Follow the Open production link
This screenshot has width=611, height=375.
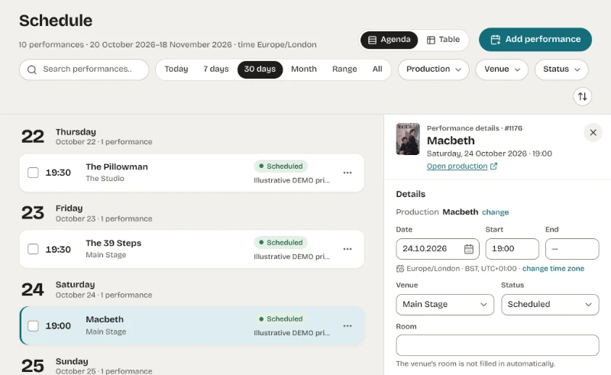tap(457, 166)
